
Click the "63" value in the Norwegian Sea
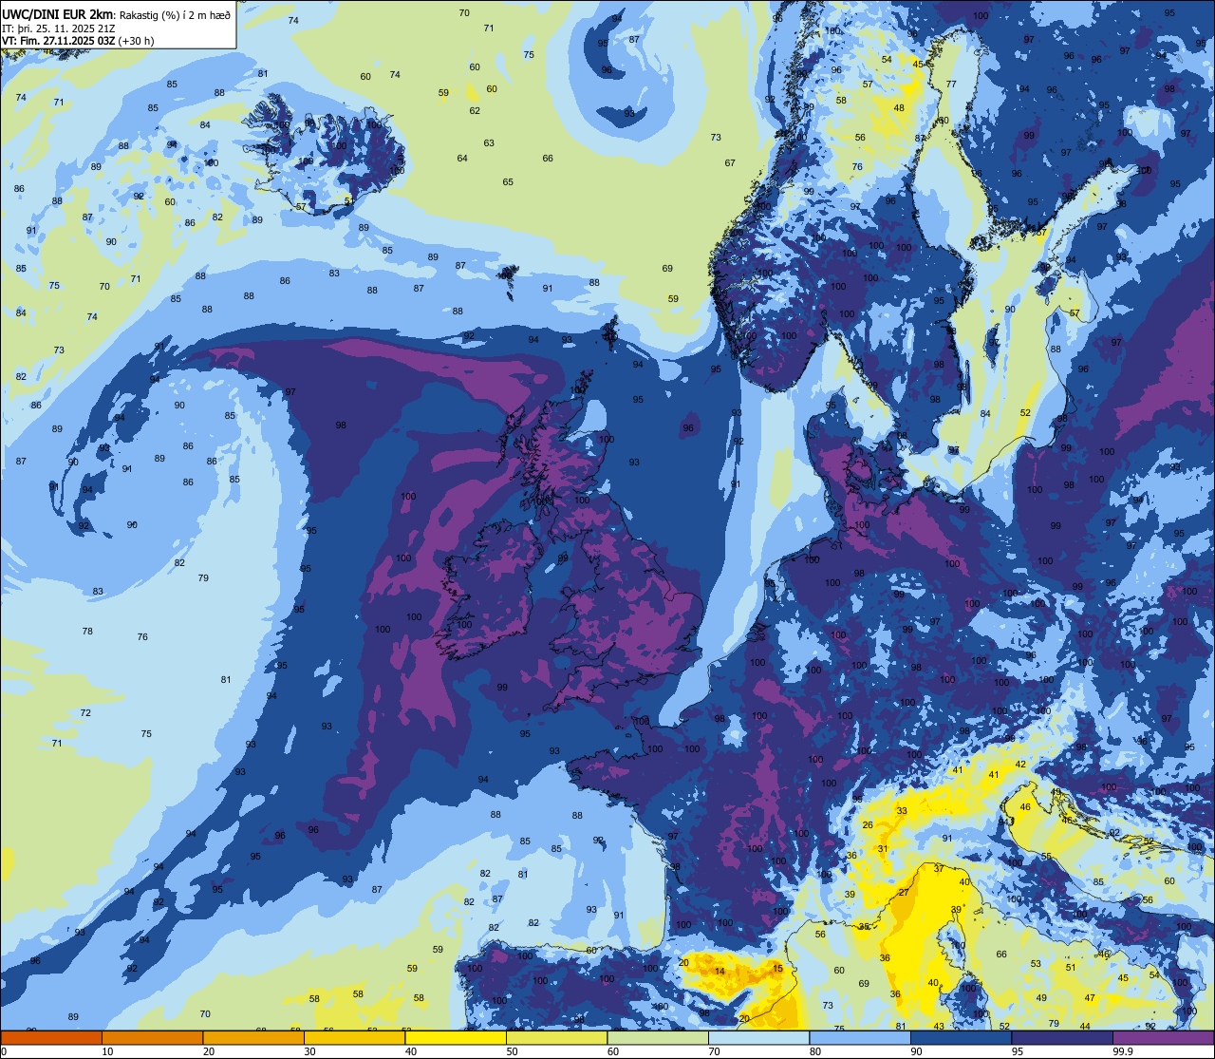(x=489, y=142)
